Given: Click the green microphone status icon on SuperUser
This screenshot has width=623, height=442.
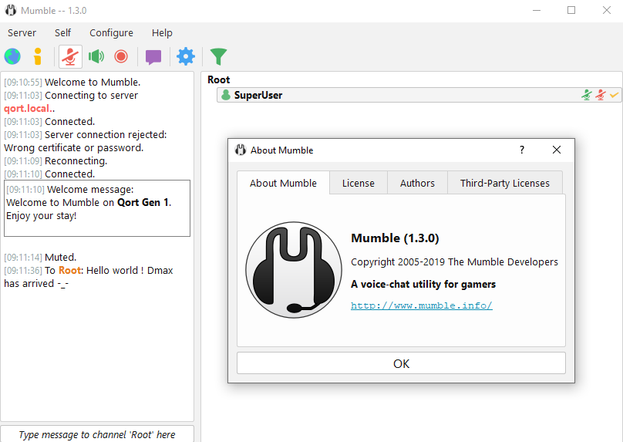Looking at the screenshot, I should click(x=587, y=95).
